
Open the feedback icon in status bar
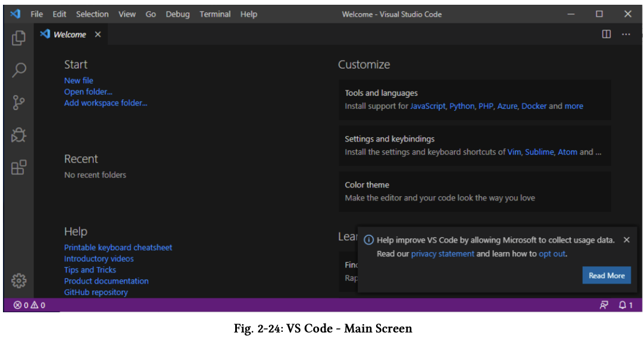click(604, 305)
